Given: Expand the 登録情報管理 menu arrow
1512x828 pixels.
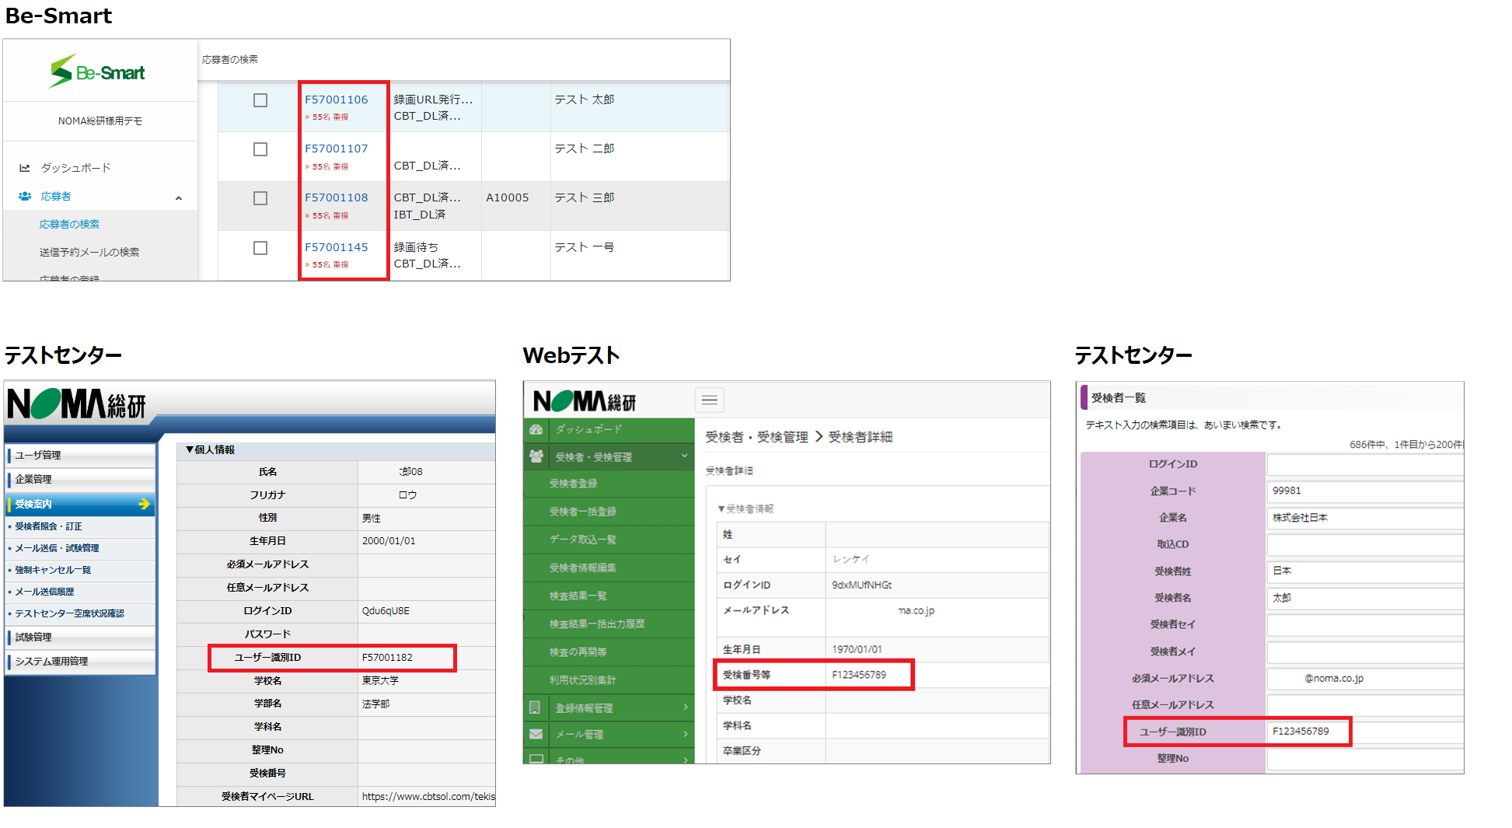Looking at the screenshot, I should coord(685,707).
